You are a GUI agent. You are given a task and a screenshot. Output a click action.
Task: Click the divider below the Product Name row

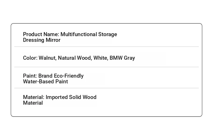(106, 46)
